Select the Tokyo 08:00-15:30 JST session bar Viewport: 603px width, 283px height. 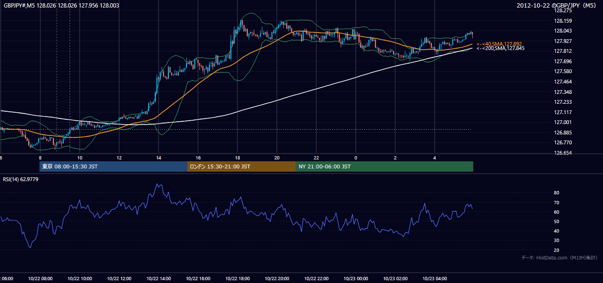pos(113,166)
